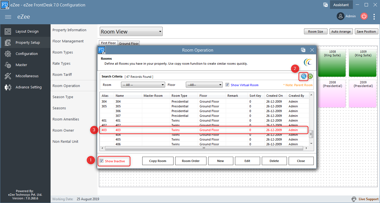Select the inactive room 403 row
Screen dimensions: 380x203
point(204,130)
